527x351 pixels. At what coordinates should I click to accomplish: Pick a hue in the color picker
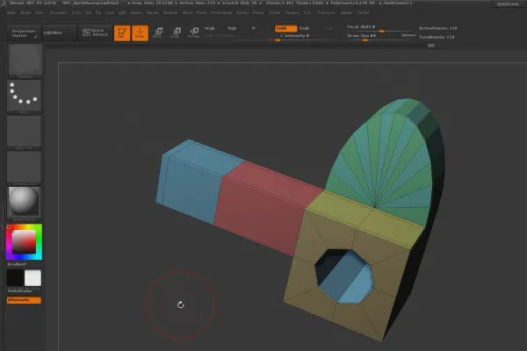pos(24,242)
